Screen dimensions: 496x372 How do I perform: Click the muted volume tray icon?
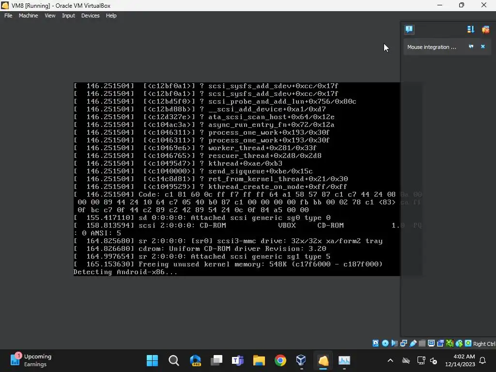434,360
